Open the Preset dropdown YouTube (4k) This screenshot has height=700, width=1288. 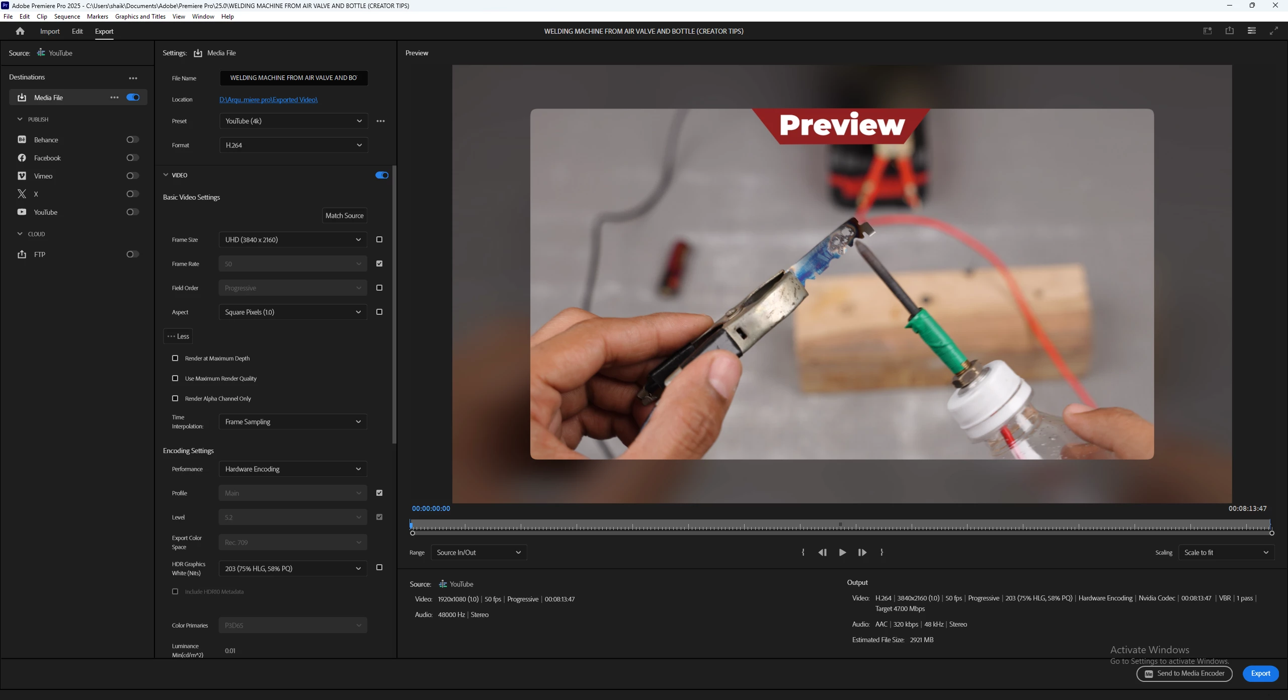pos(293,121)
